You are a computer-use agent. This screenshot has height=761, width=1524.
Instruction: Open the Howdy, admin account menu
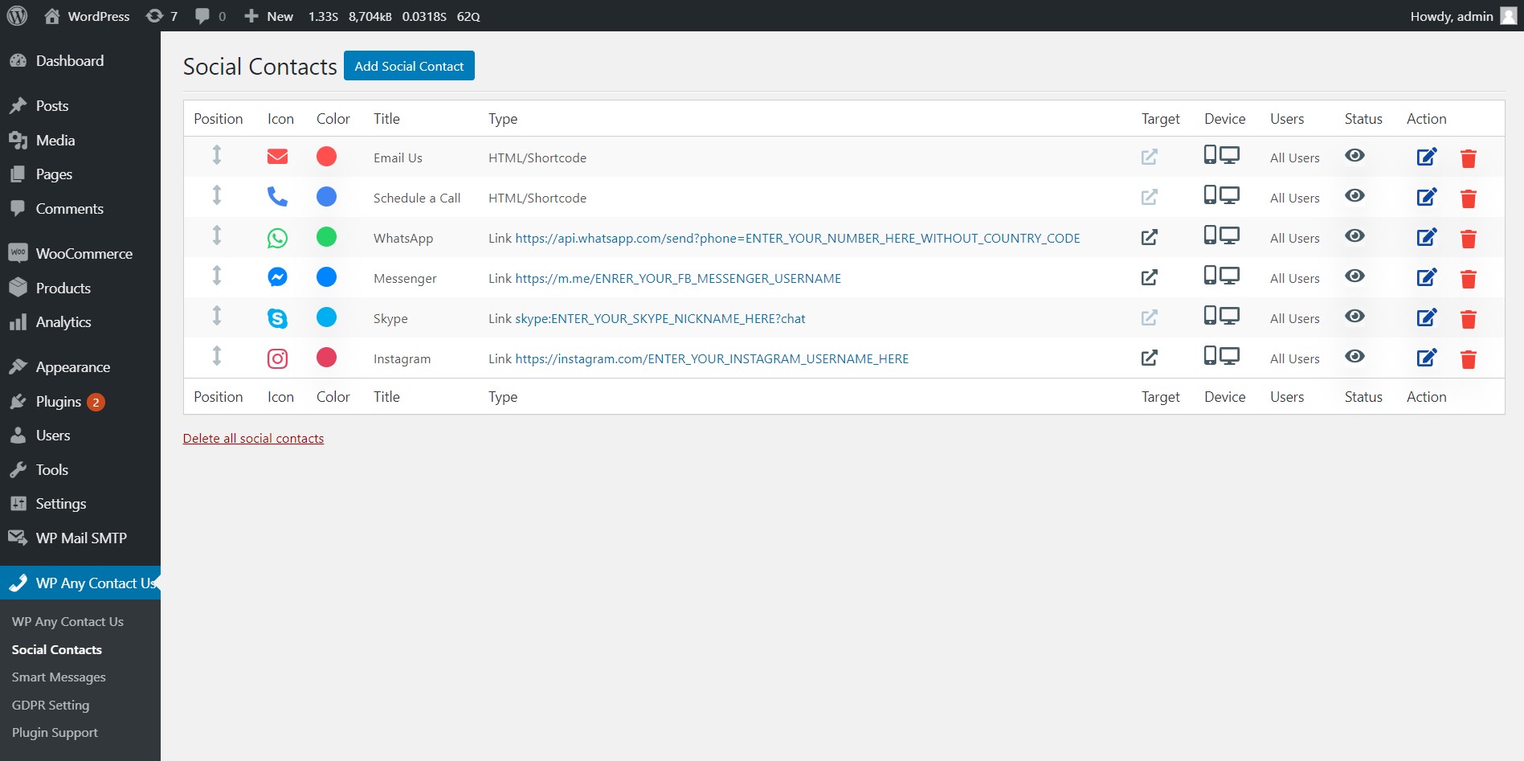coord(1462,16)
